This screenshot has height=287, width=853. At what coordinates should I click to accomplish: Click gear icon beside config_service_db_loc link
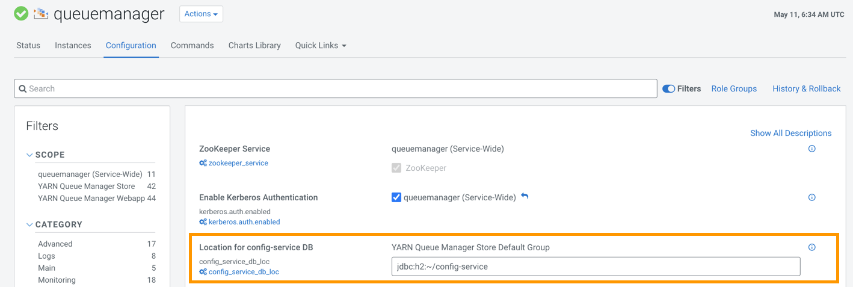(x=203, y=272)
